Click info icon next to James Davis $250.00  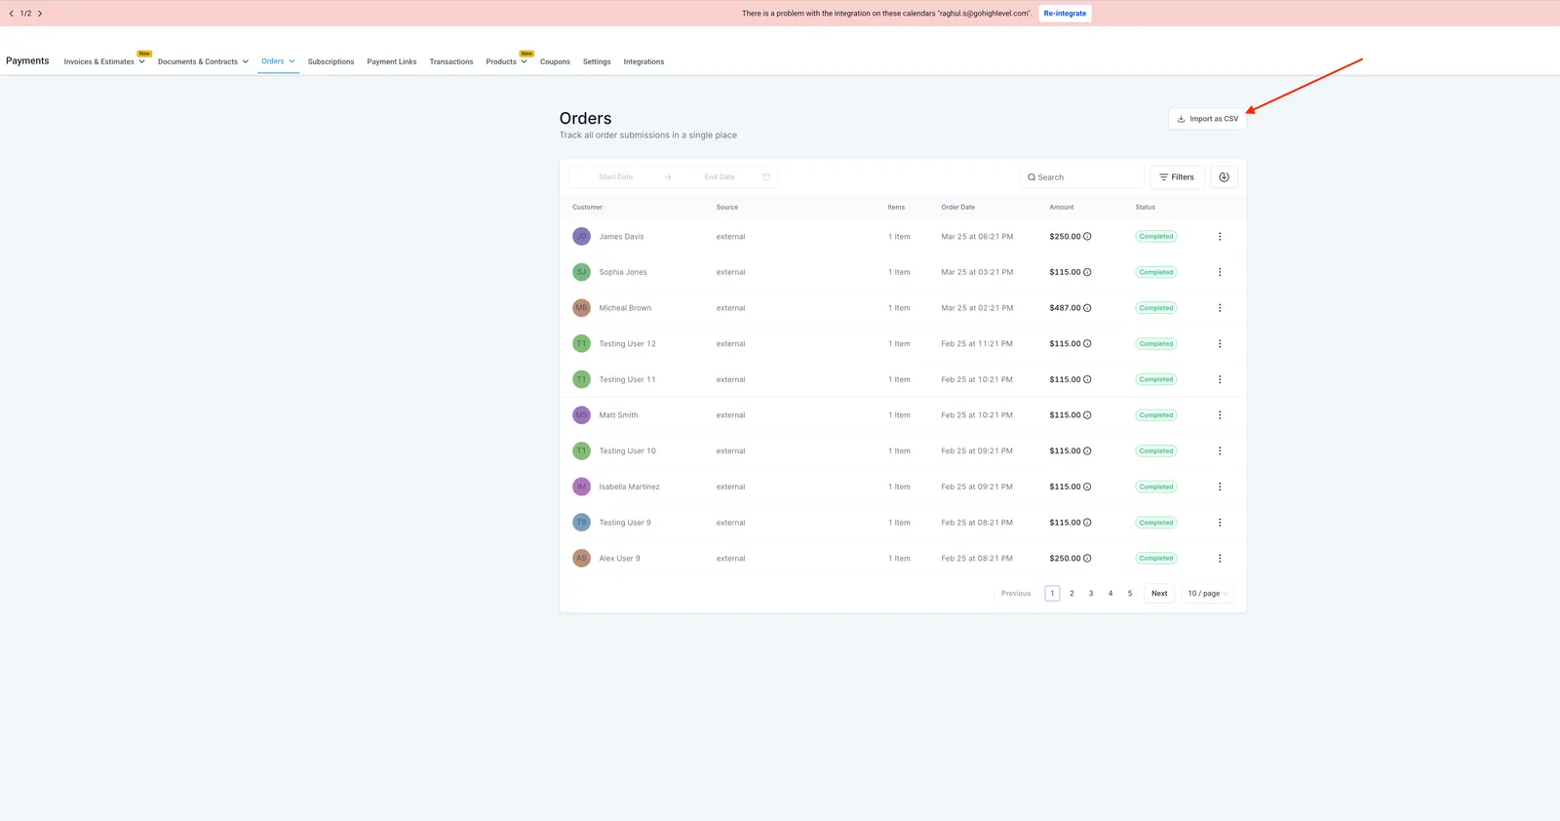pyautogui.click(x=1087, y=236)
